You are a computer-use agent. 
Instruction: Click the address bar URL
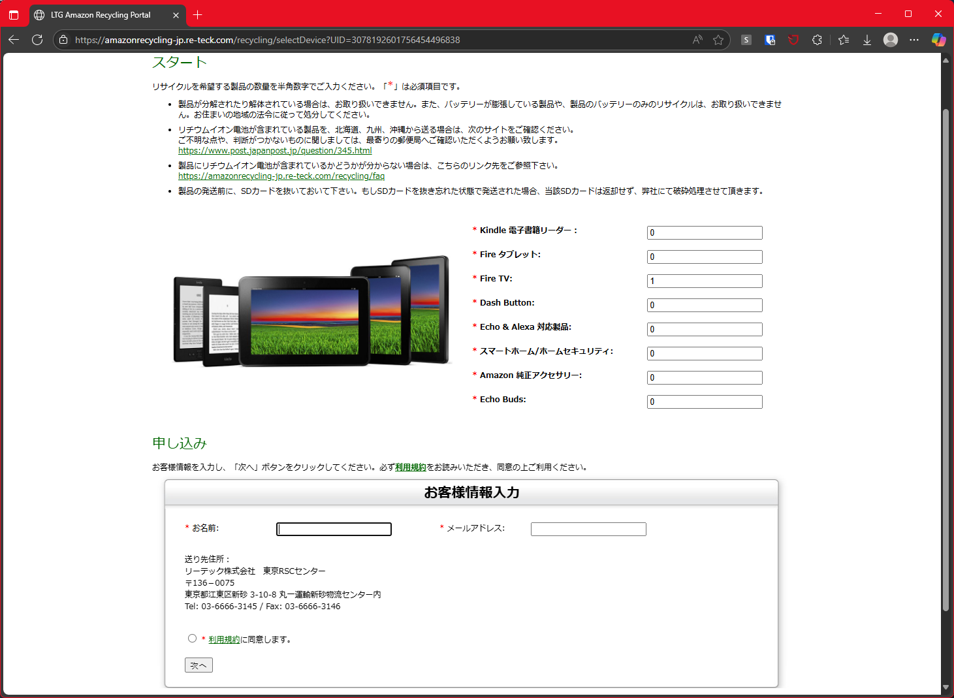click(x=268, y=40)
